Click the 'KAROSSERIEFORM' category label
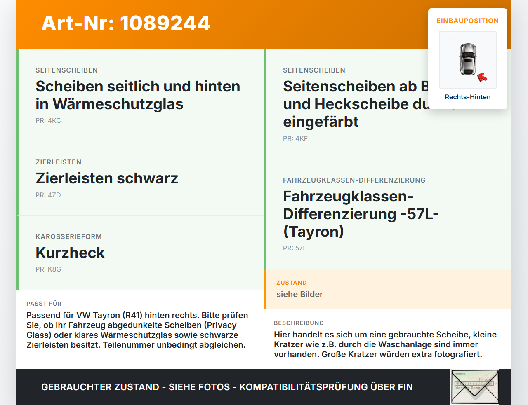 [68, 237]
